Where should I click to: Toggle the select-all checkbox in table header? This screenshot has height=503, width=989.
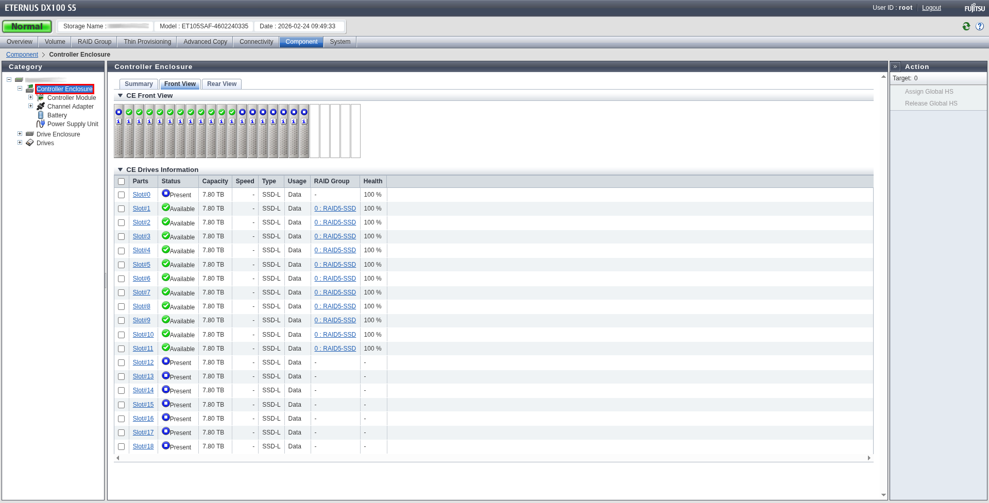122,182
